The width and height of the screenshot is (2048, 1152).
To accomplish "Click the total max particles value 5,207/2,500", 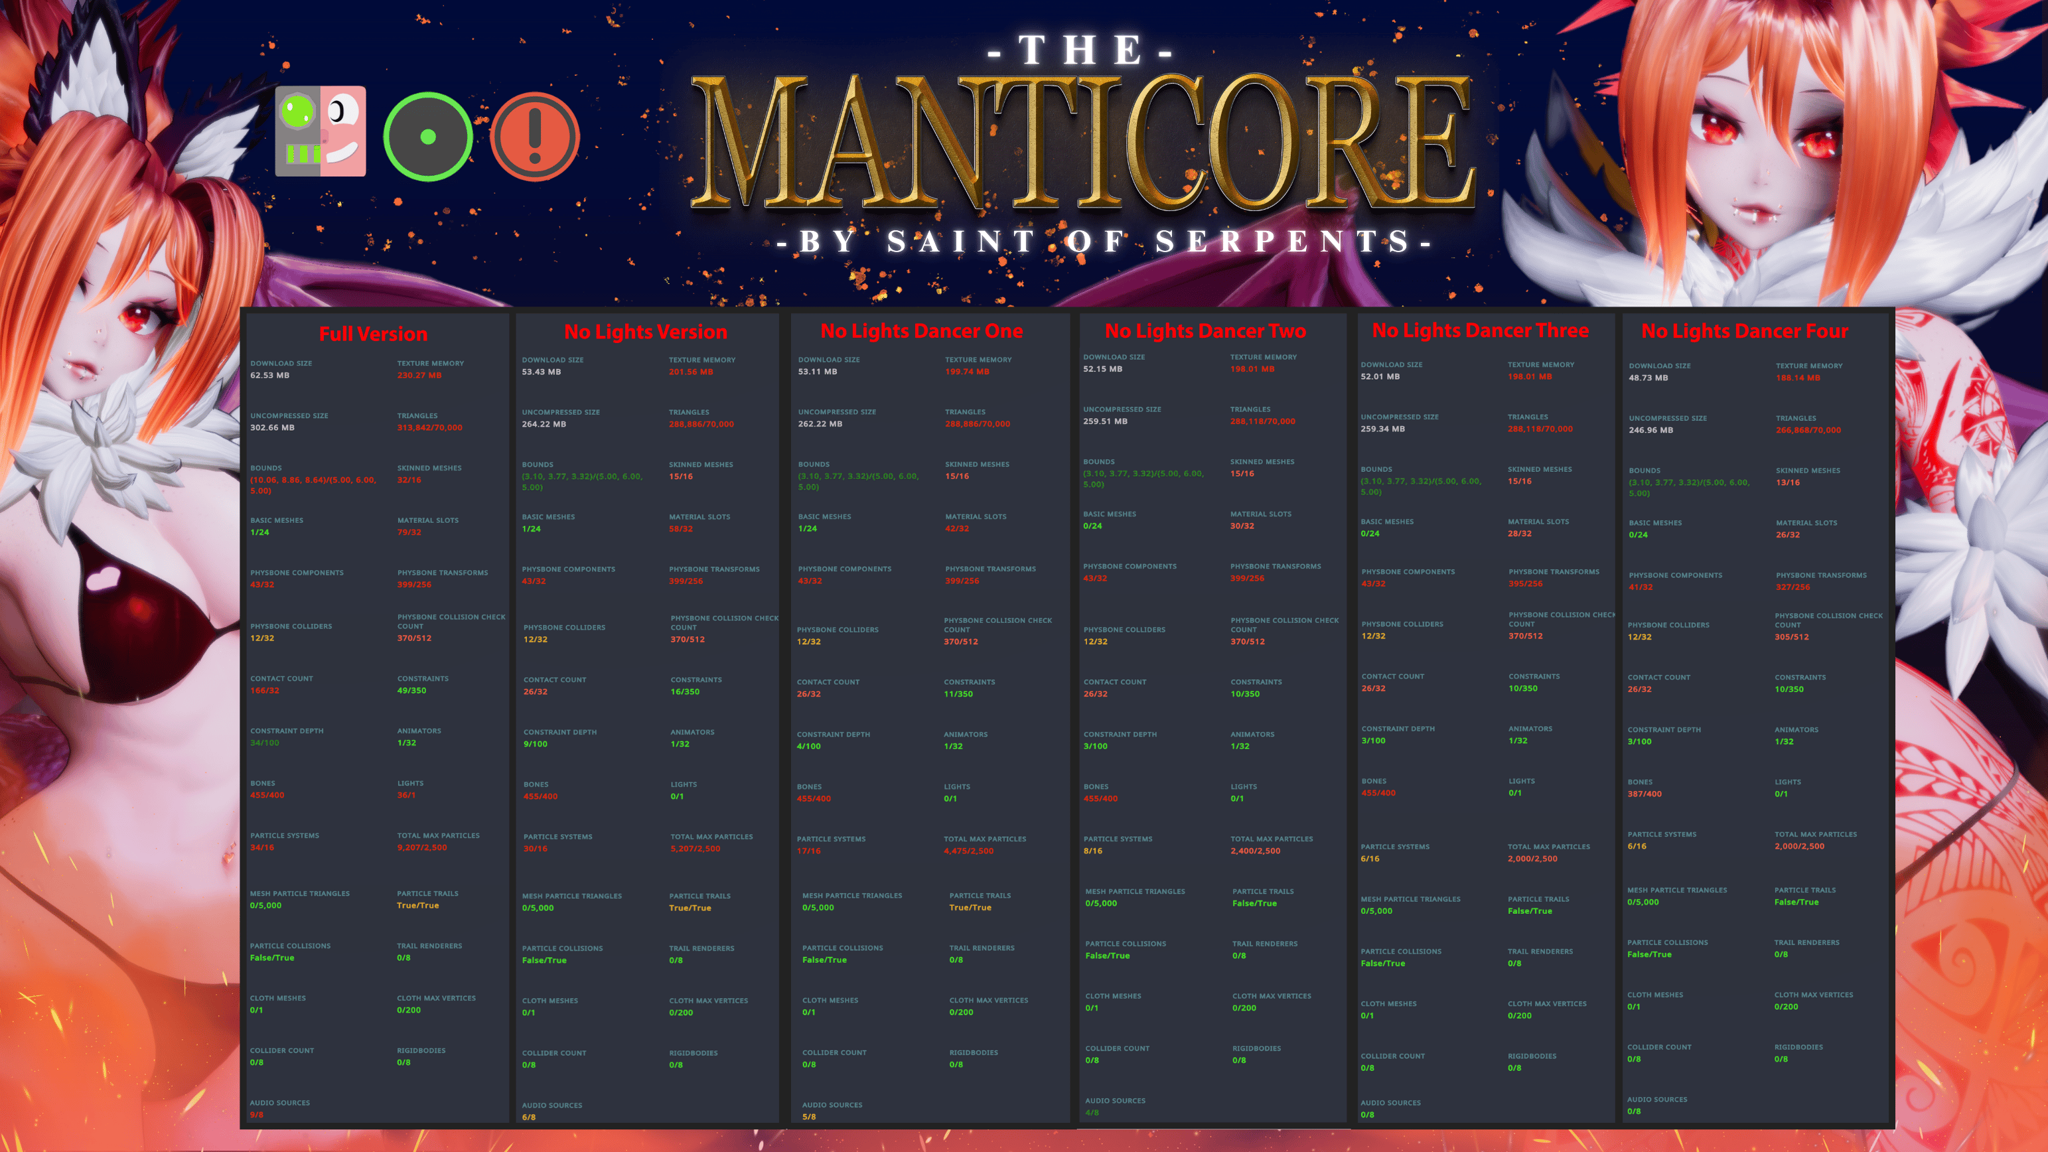I will tap(695, 849).
